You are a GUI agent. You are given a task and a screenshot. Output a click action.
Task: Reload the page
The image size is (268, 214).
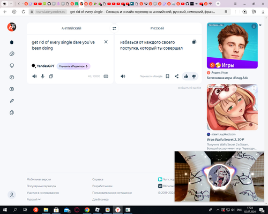pyautogui.click(x=24, y=12)
